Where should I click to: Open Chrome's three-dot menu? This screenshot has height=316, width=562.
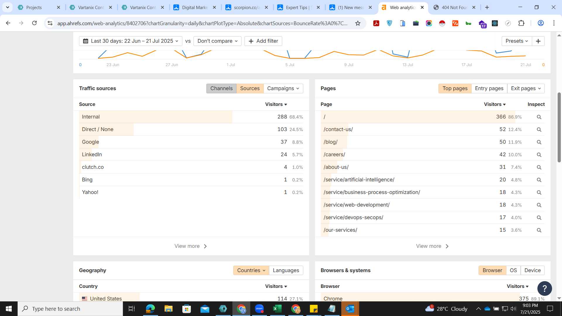click(554, 23)
